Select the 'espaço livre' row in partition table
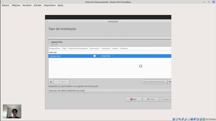The image size is (216, 121). pos(110,56)
